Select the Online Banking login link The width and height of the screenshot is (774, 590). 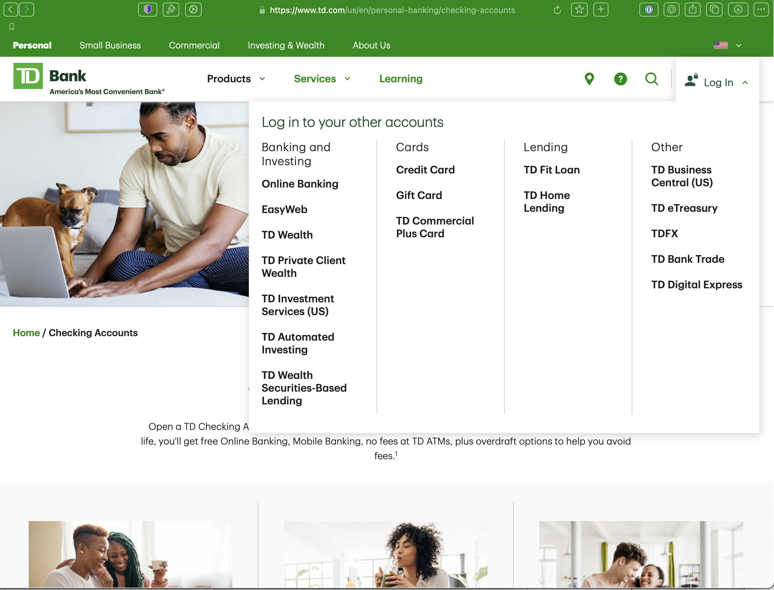tap(300, 184)
